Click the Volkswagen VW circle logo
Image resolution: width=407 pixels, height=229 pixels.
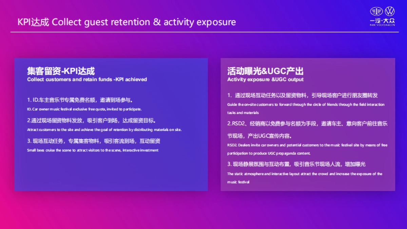click(390, 12)
